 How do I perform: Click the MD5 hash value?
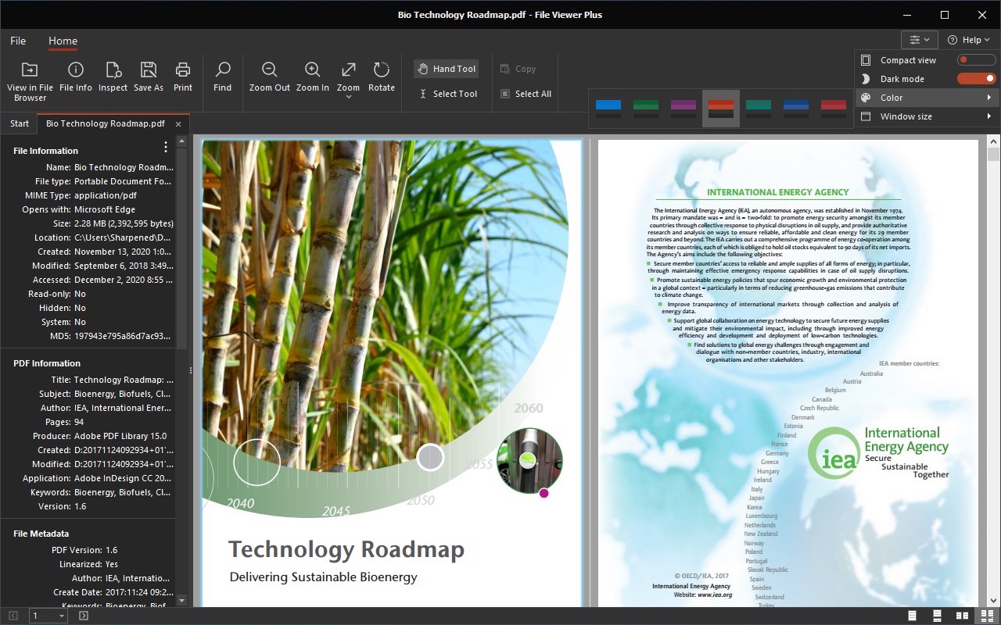pos(122,336)
